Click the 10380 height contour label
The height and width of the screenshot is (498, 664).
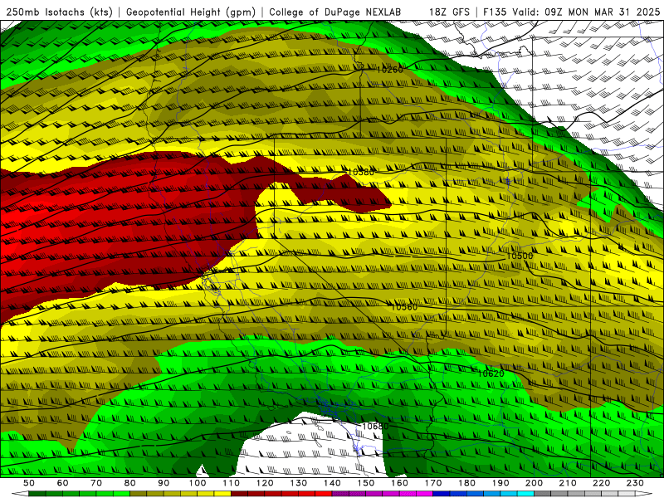point(361,173)
